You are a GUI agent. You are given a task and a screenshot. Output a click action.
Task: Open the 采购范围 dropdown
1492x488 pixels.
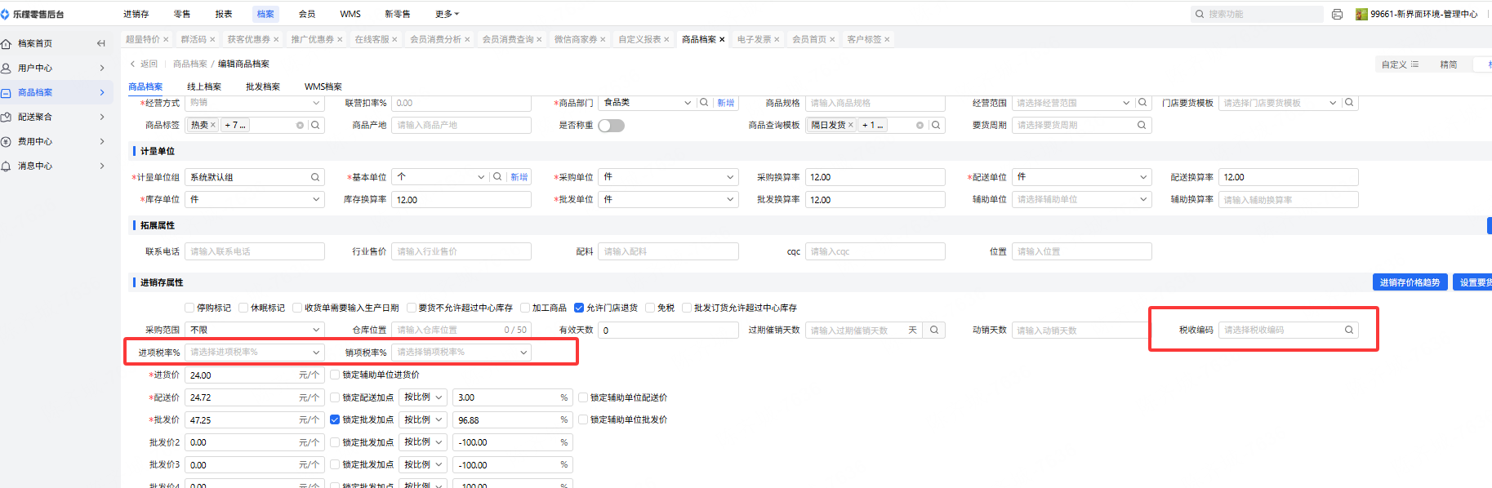click(255, 330)
